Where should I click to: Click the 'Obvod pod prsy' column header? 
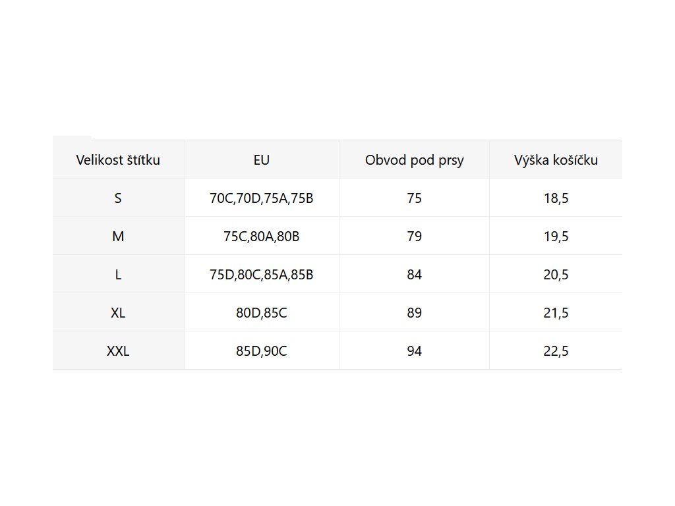pyautogui.click(x=414, y=160)
